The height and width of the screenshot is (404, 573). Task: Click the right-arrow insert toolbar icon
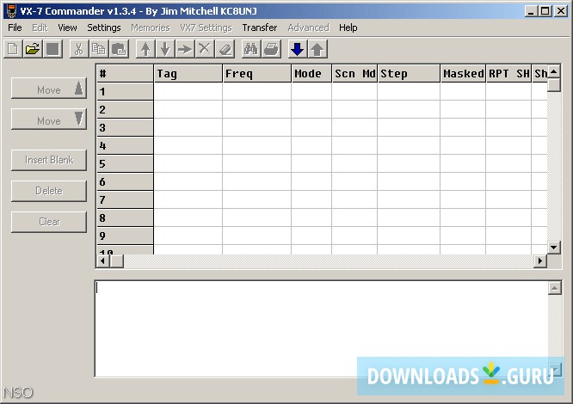pyautogui.click(x=185, y=49)
